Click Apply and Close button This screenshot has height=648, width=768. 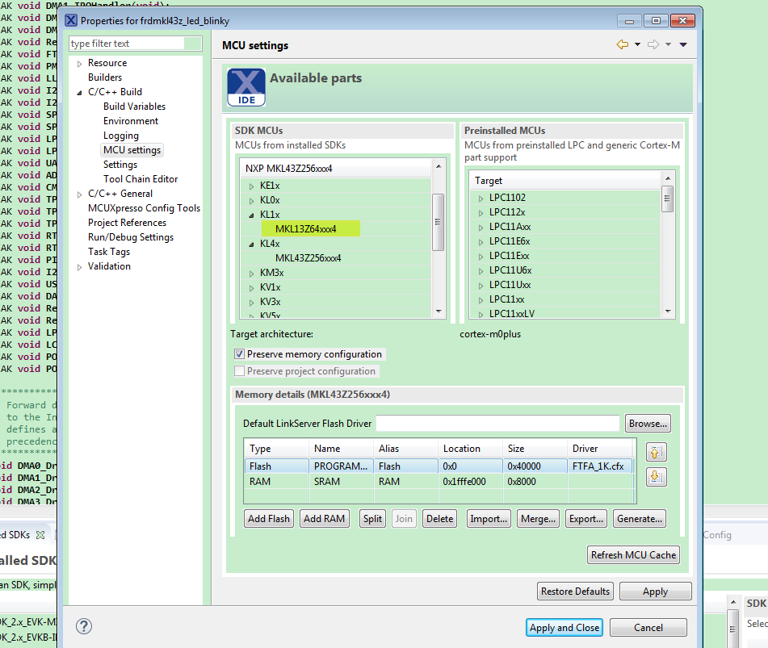coord(564,628)
